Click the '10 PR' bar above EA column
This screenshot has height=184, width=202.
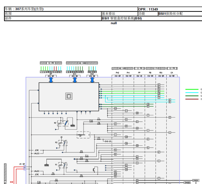click(172, 68)
